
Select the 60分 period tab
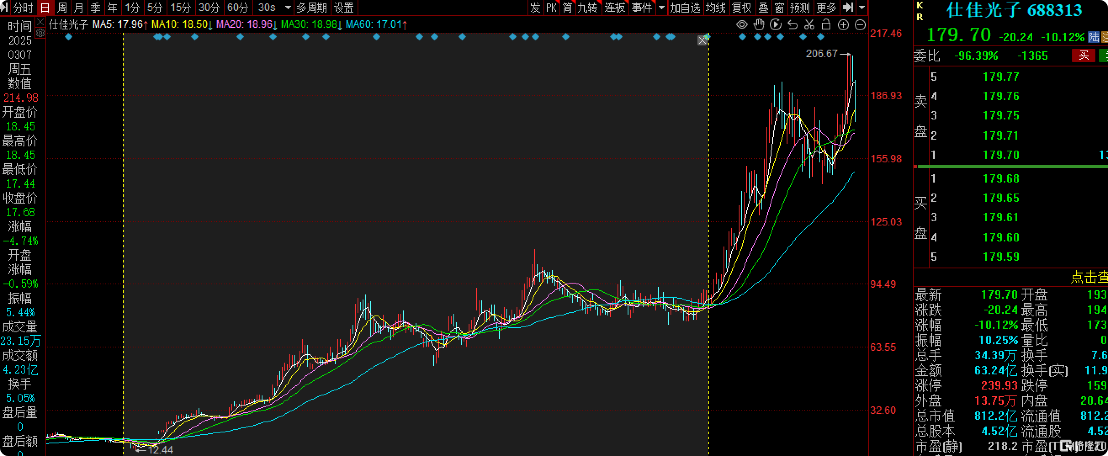coord(238,8)
